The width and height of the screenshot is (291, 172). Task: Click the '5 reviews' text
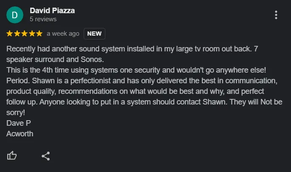point(43,19)
